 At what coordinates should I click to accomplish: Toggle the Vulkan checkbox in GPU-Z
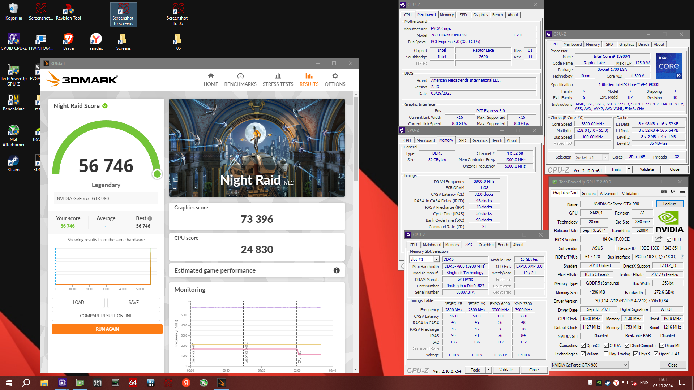pos(583,354)
